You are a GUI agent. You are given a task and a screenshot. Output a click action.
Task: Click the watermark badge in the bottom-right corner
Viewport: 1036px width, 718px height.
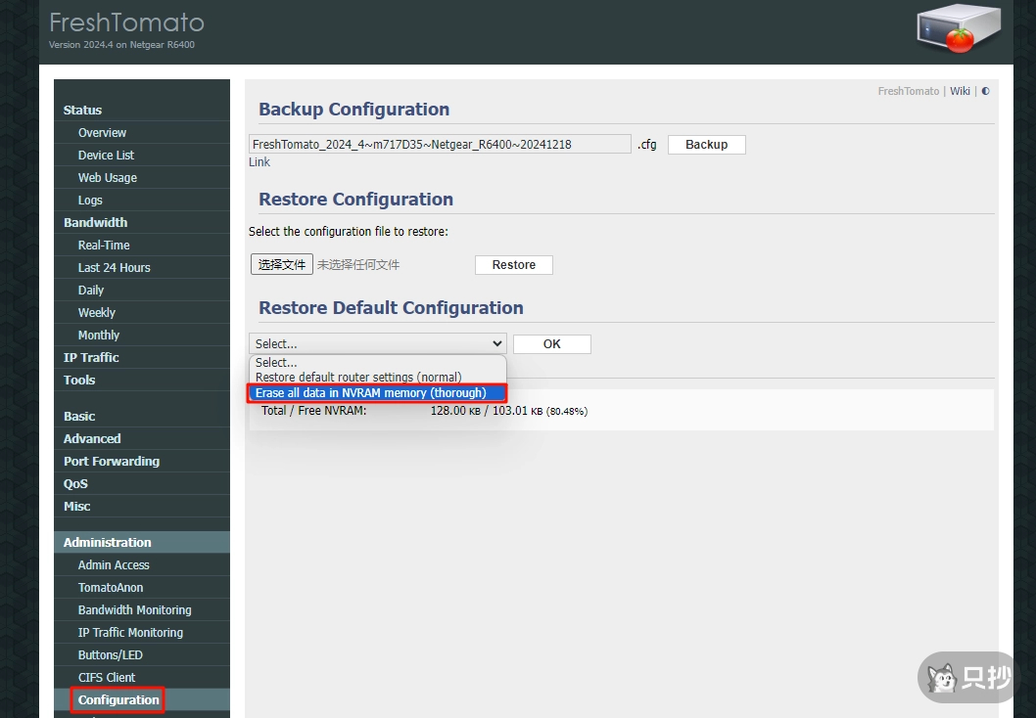point(967,678)
